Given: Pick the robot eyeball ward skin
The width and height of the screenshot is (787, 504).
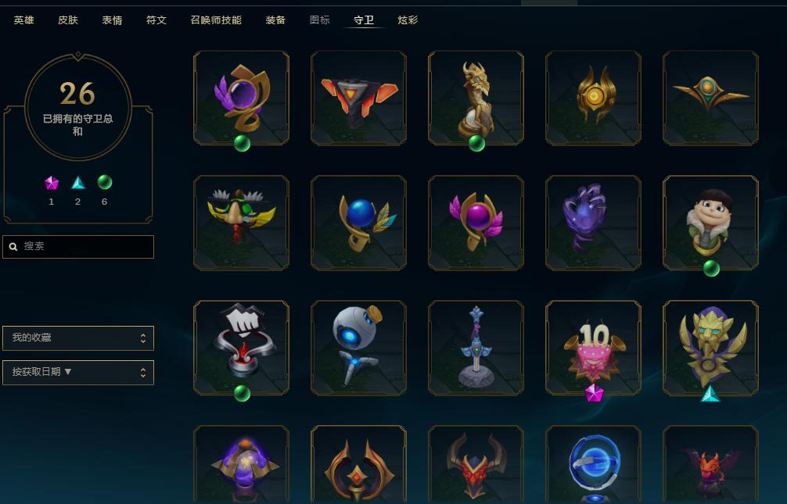Looking at the screenshot, I should click(358, 348).
